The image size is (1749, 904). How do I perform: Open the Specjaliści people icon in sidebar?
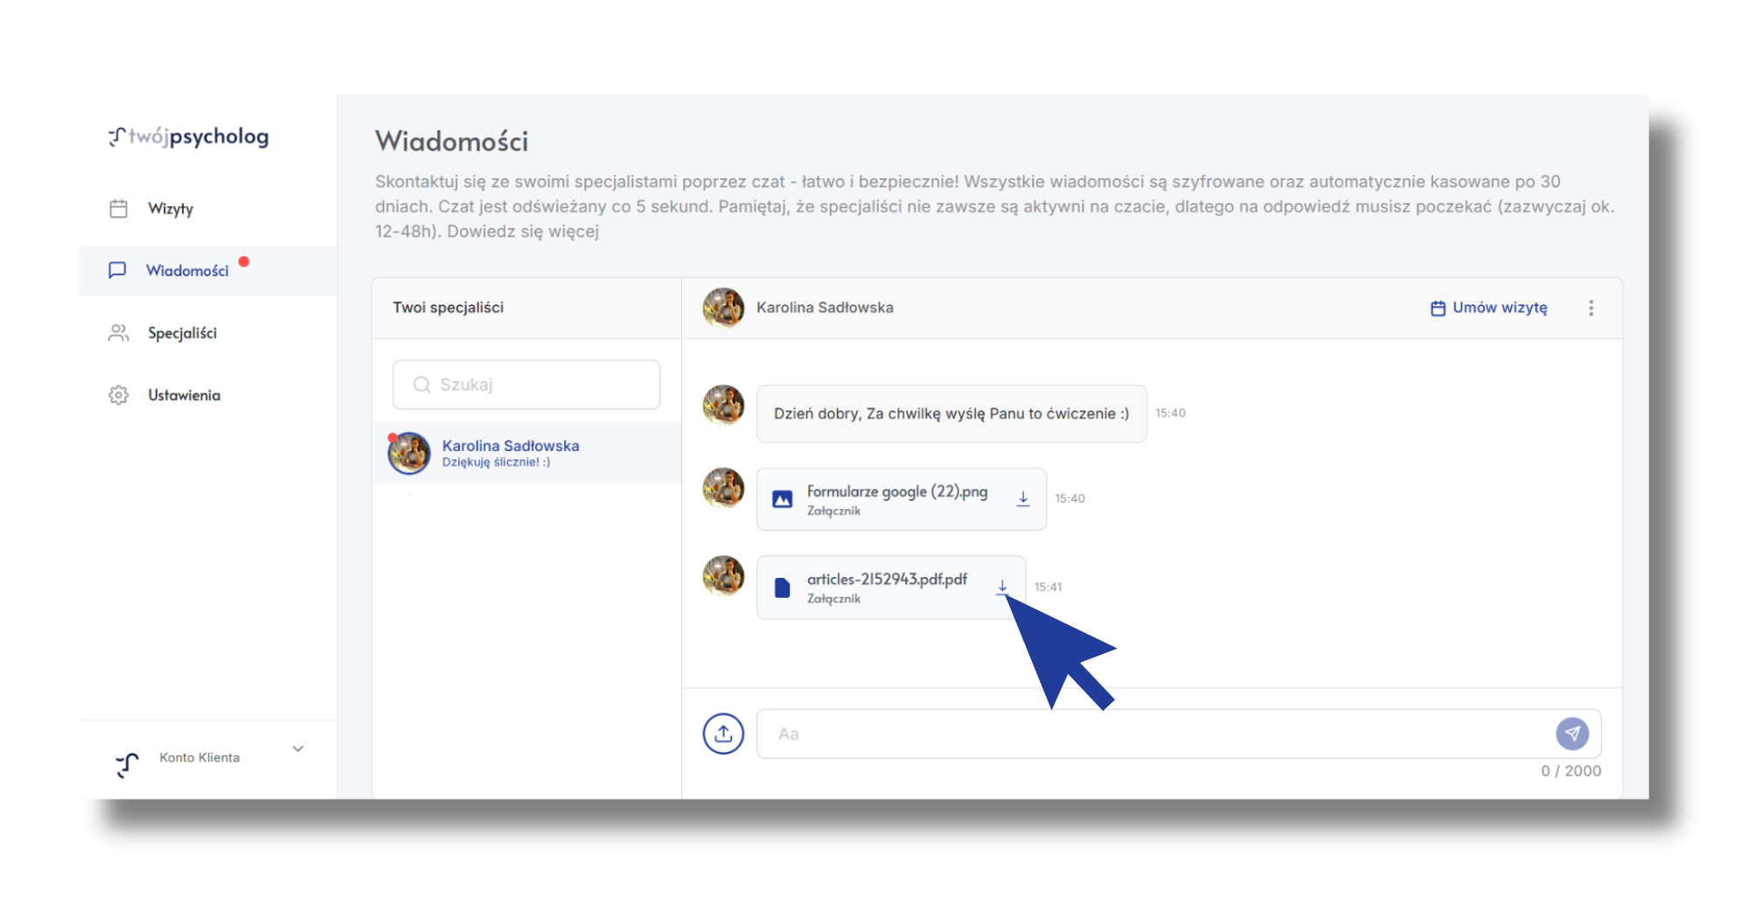118,333
